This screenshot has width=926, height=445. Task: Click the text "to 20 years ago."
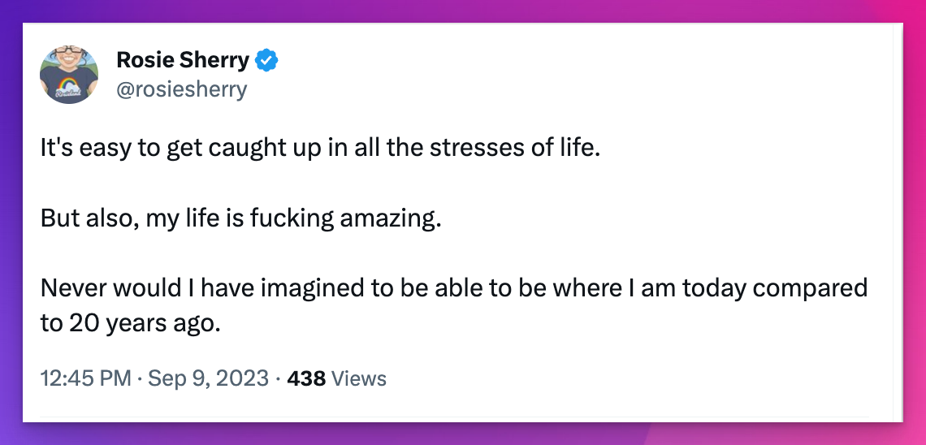coord(130,323)
